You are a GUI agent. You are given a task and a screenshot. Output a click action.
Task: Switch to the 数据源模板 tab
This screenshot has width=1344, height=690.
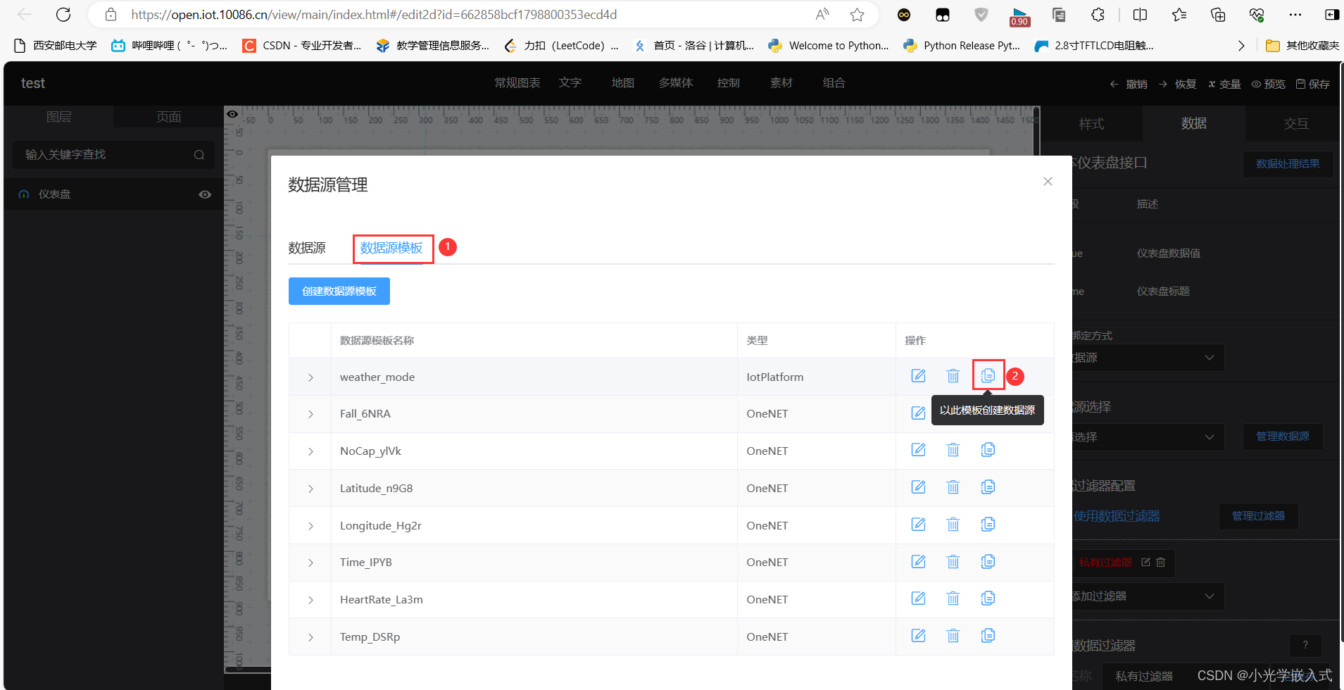point(391,248)
